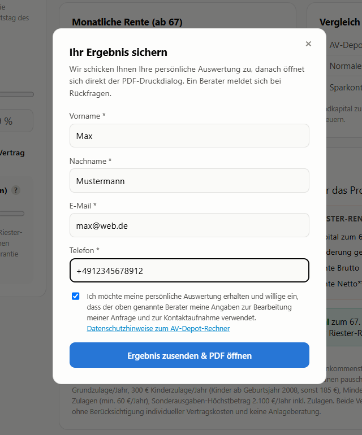The image size is (362, 435).
Task: Click the upper slider track behind dialog
Action: [16, 94]
